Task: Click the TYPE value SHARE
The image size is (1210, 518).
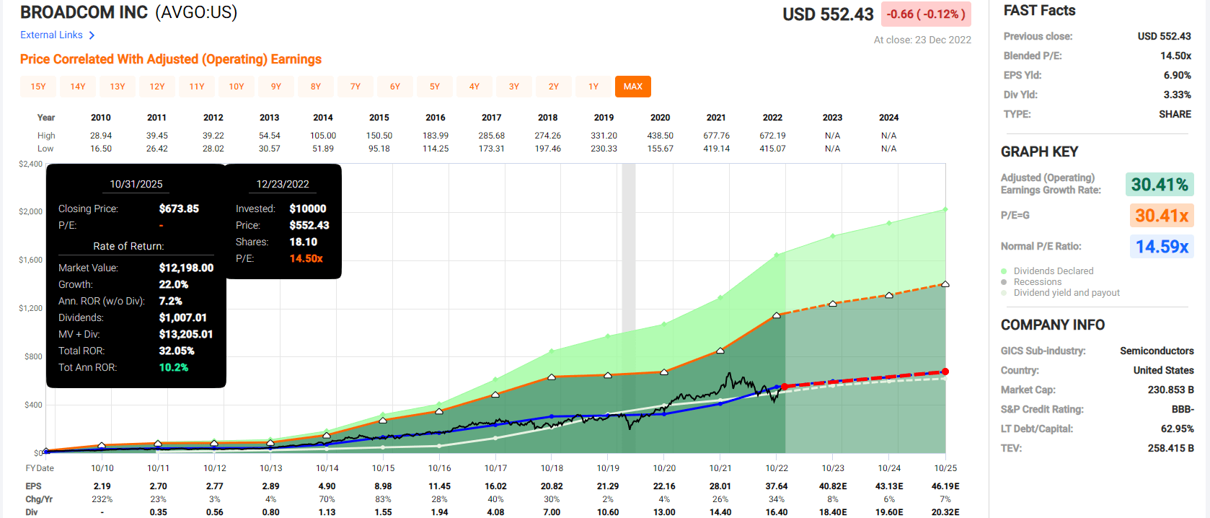Action: [1175, 114]
